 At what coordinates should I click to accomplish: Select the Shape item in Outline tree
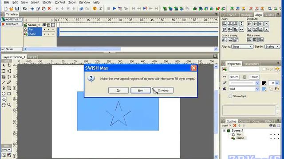click(240, 138)
